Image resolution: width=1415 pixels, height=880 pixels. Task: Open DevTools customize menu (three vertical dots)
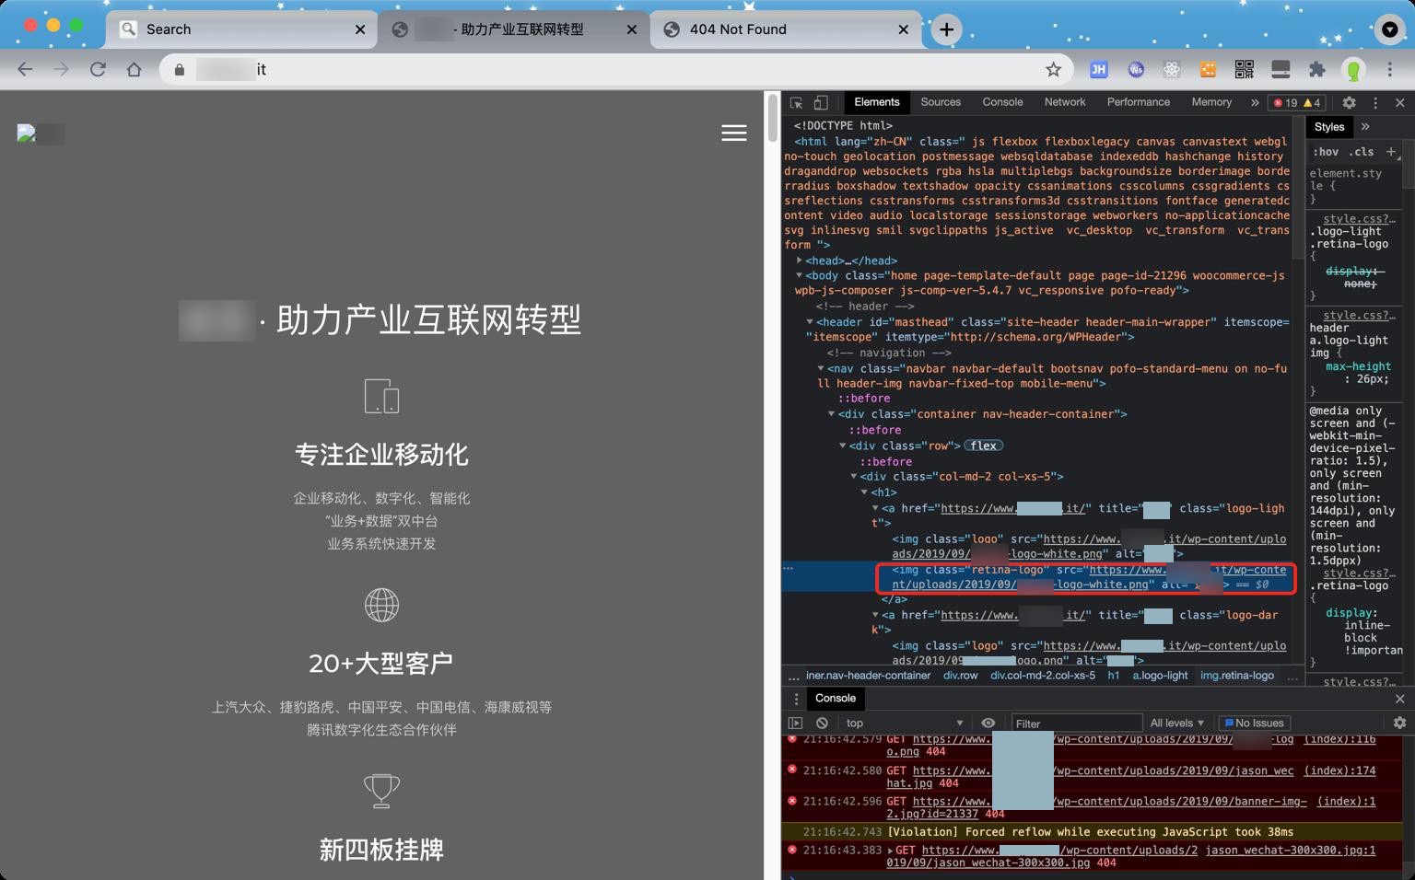pyautogui.click(x=1375, y=102)
